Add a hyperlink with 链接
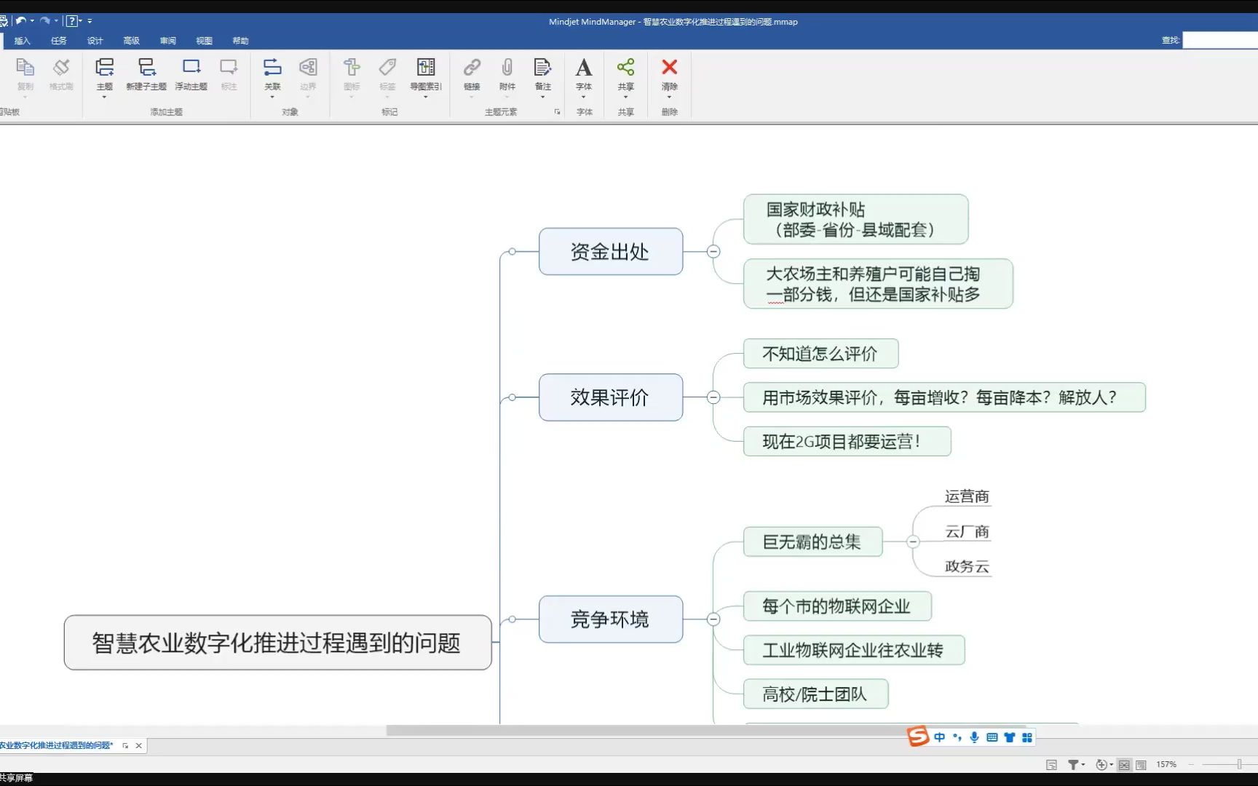The height and width of the screenshot is (786, 1258). (472, 68)
